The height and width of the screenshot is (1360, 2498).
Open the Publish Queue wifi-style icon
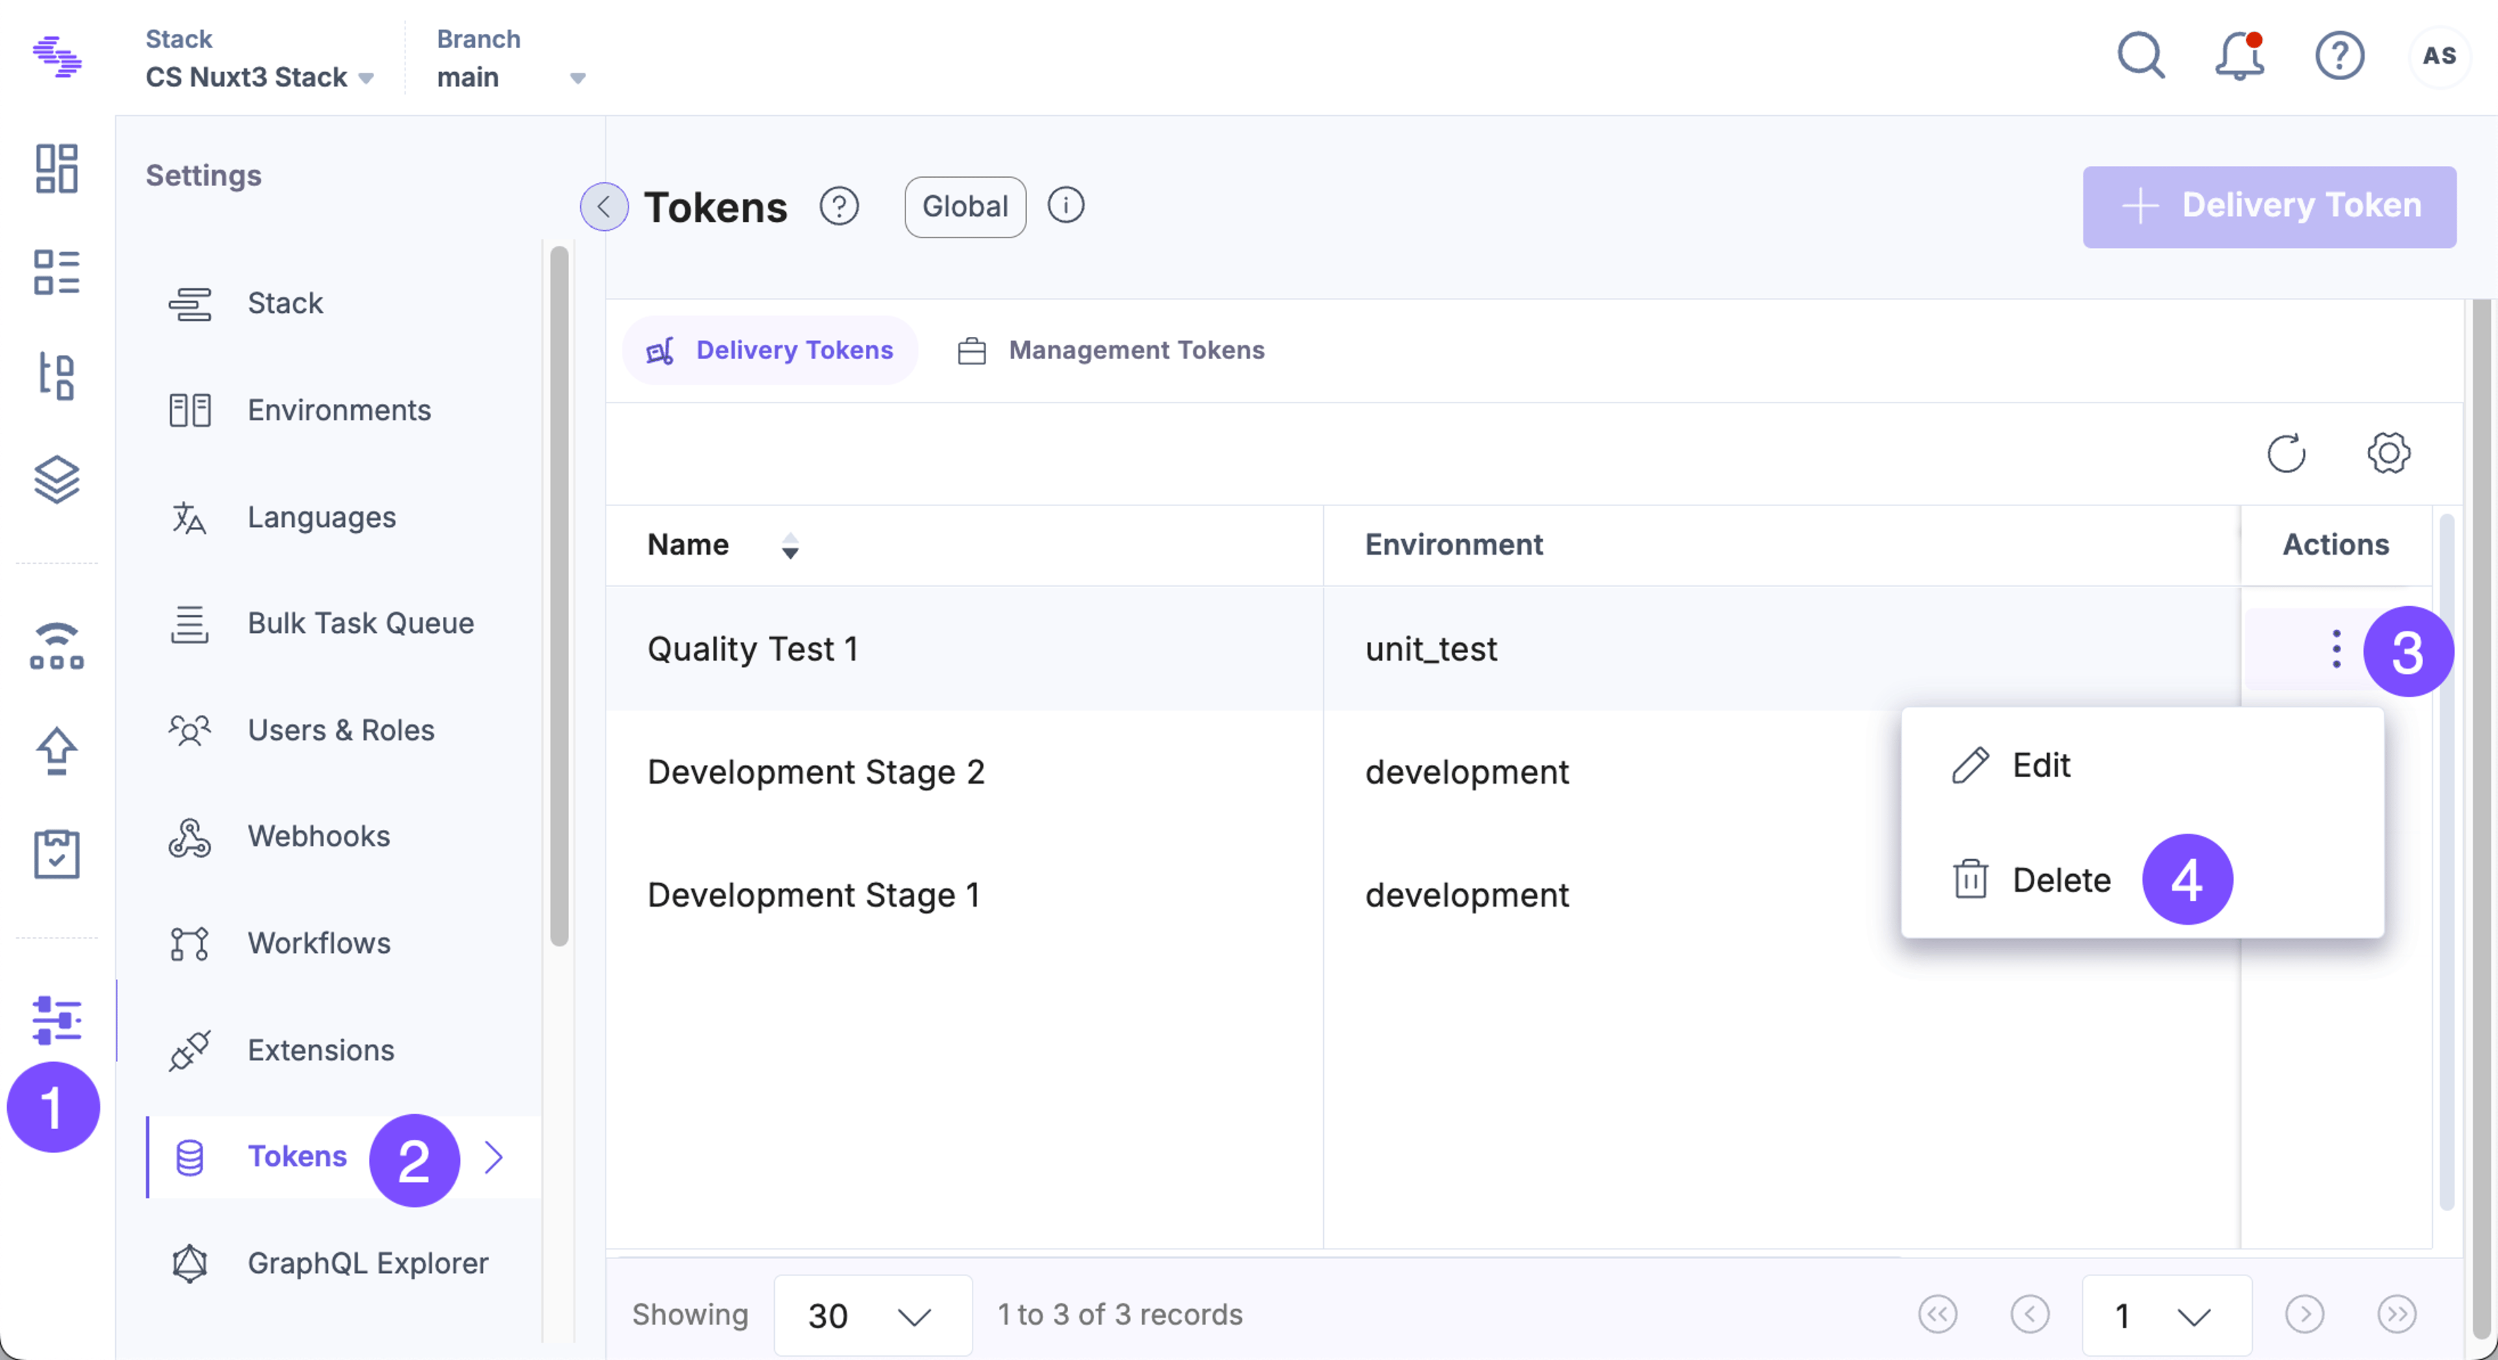[x=56, y=647]
